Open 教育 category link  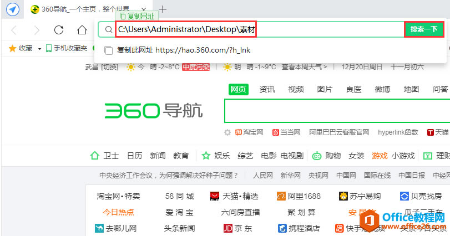point(181,156)
